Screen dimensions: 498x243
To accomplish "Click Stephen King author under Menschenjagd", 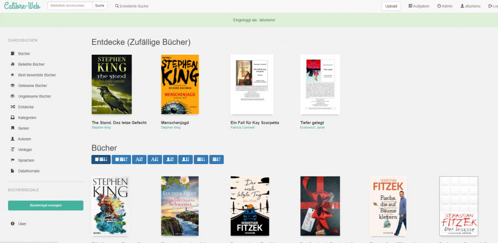I will click(171, 127).
